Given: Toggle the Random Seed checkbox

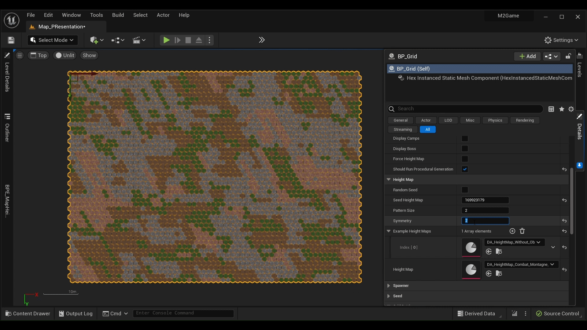Looking at the screenshot, I should [x=465, y=190].
